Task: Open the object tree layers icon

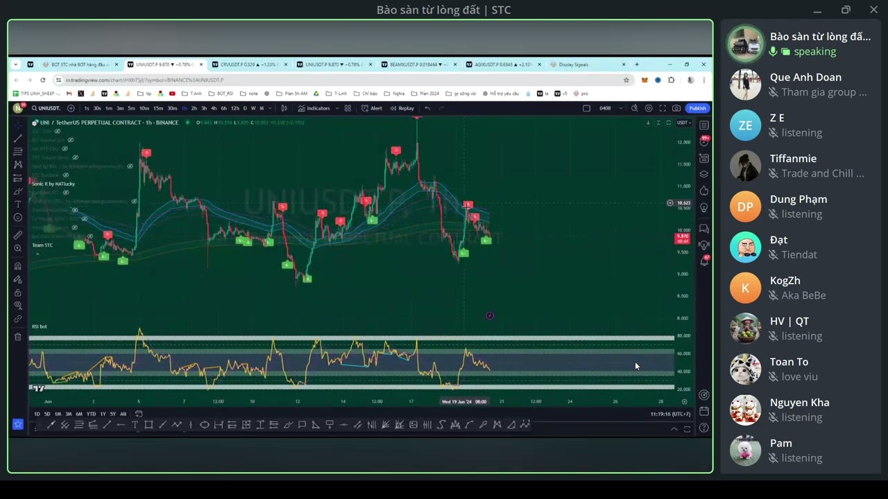Action: click(x=704, y=174)
